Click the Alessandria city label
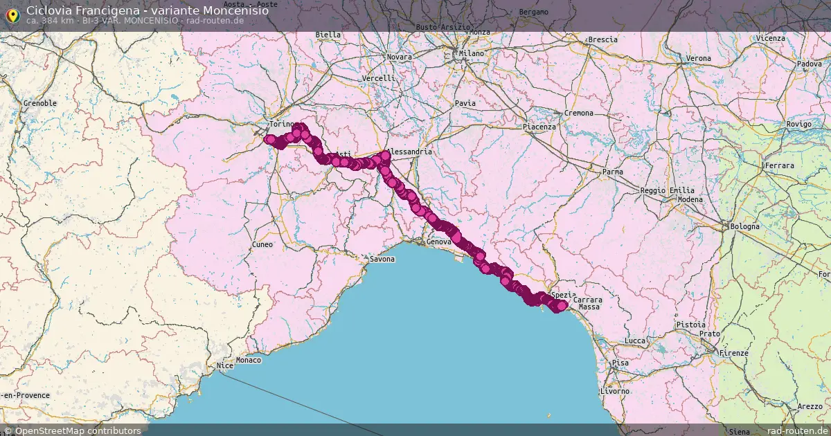This screenshot has height=436, width=831. coord(410,152)
